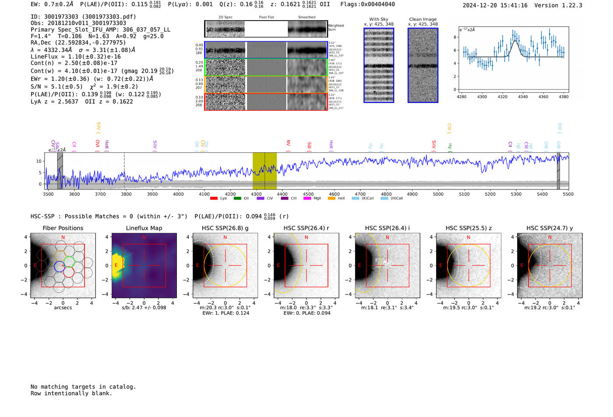This screenshot has height=417, width=613.
Task: Click the red Lyα legend swatch
Action: click(214, 199)
